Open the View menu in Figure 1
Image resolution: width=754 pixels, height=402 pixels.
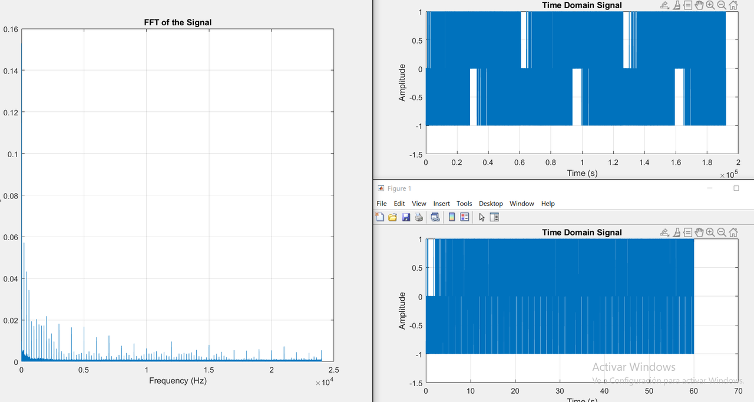419,204
